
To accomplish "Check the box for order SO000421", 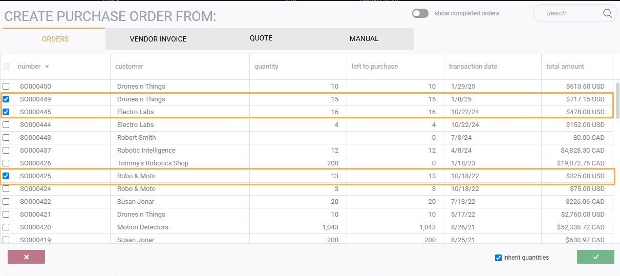I will [6, 214].
